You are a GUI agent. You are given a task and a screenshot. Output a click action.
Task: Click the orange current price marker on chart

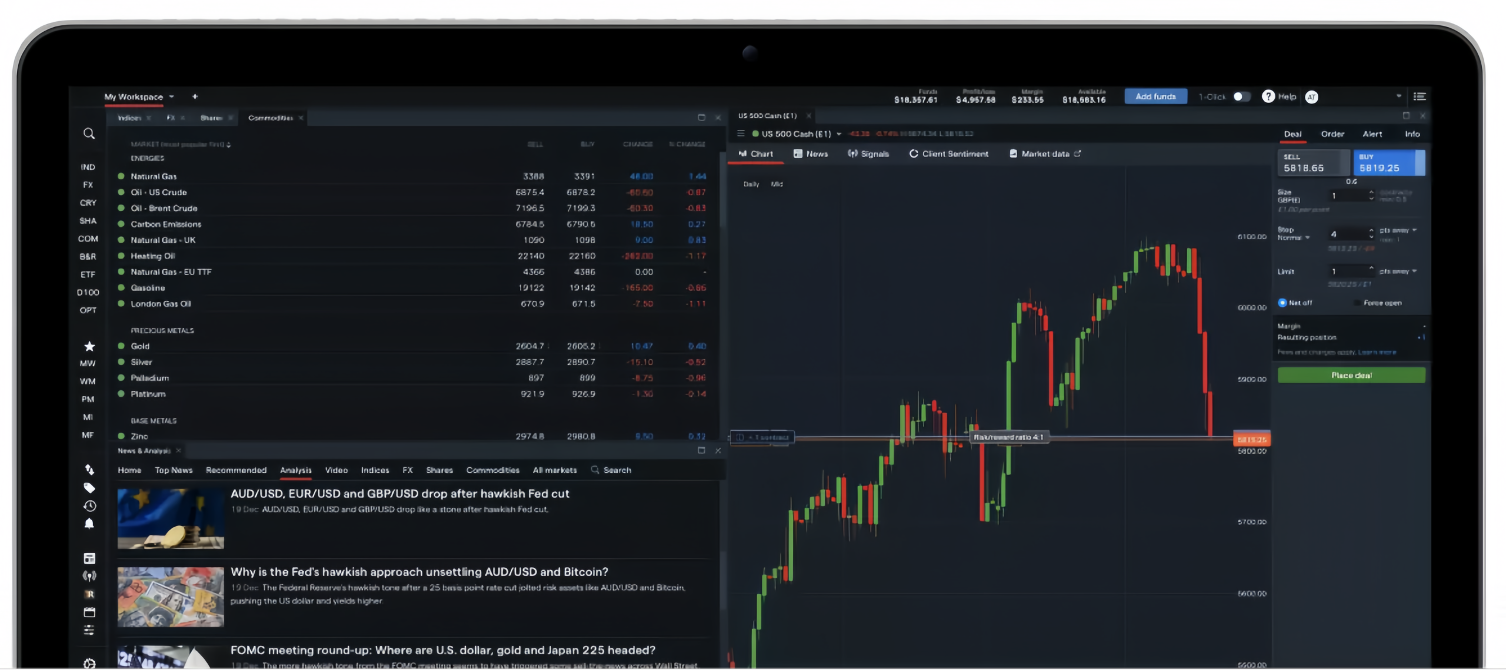pos(1251,439)
